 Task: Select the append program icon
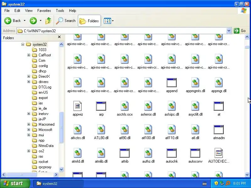(172, 83)
